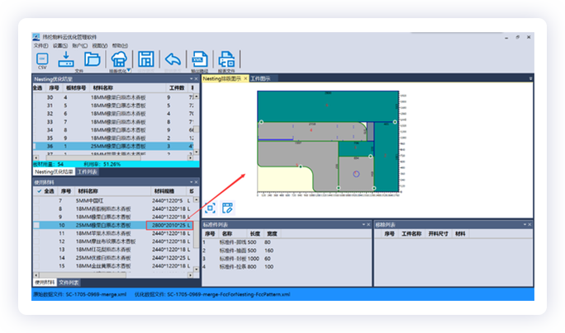
Task: Click the 长度 column header in 标准件列表
Action: (x=254, y=234)
